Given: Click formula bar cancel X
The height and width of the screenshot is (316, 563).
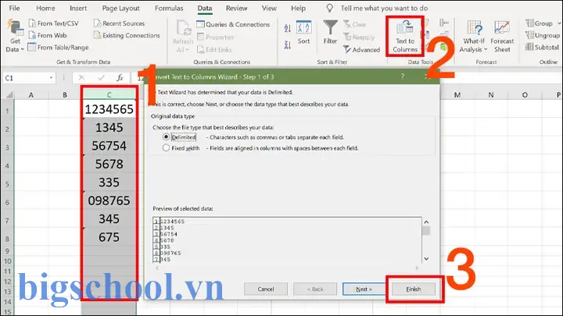Looking at the screenshot, I should click(x=82, y=78).
